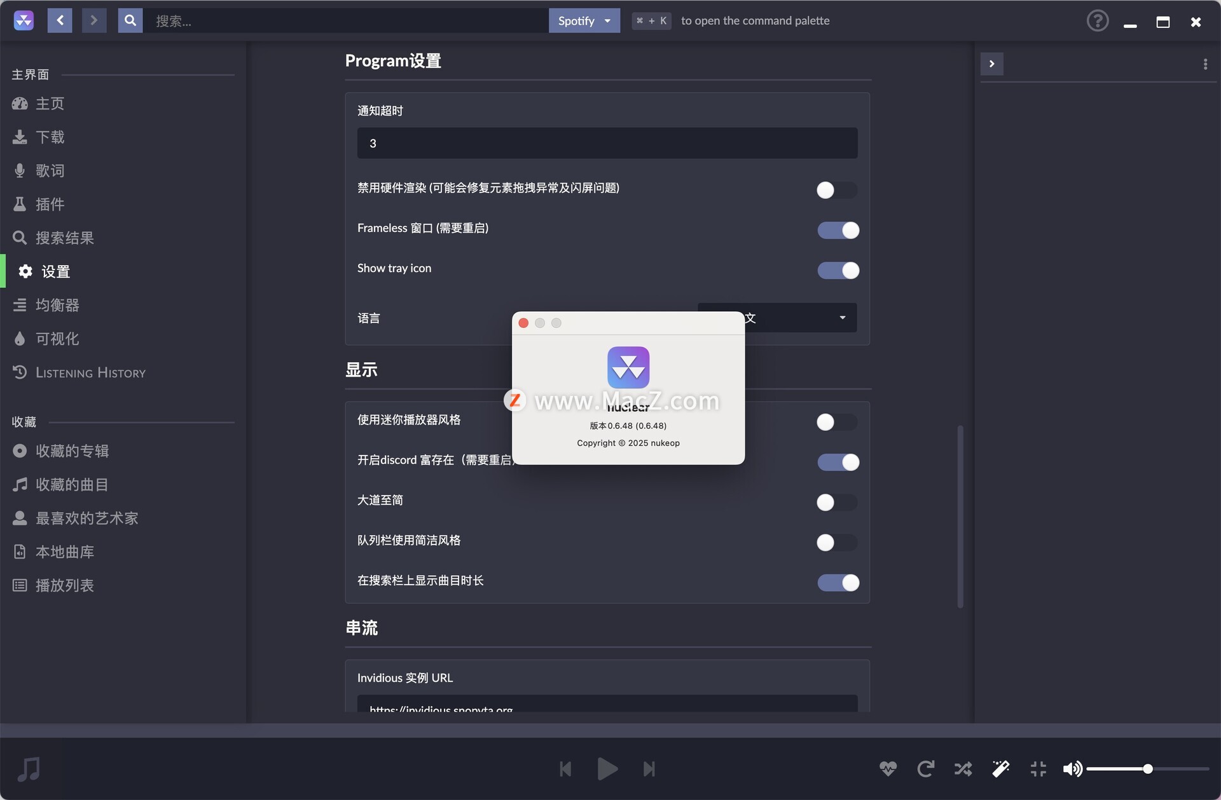Click the 搜索 search input field
Viewport: 1221px width, 800px height.
[345, 20]
